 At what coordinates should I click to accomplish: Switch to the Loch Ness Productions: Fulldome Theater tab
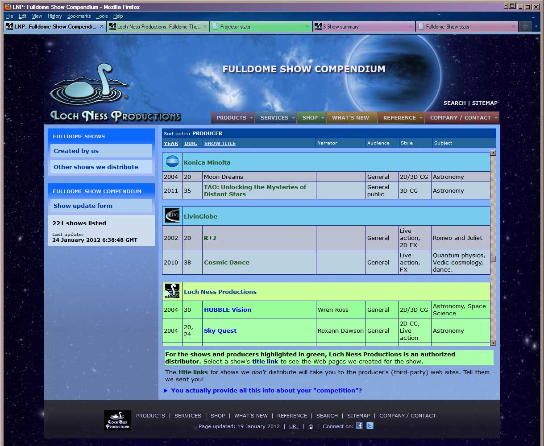tap(158, 26)
